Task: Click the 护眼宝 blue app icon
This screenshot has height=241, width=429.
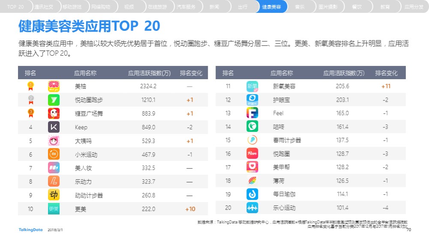Action: 252,100
